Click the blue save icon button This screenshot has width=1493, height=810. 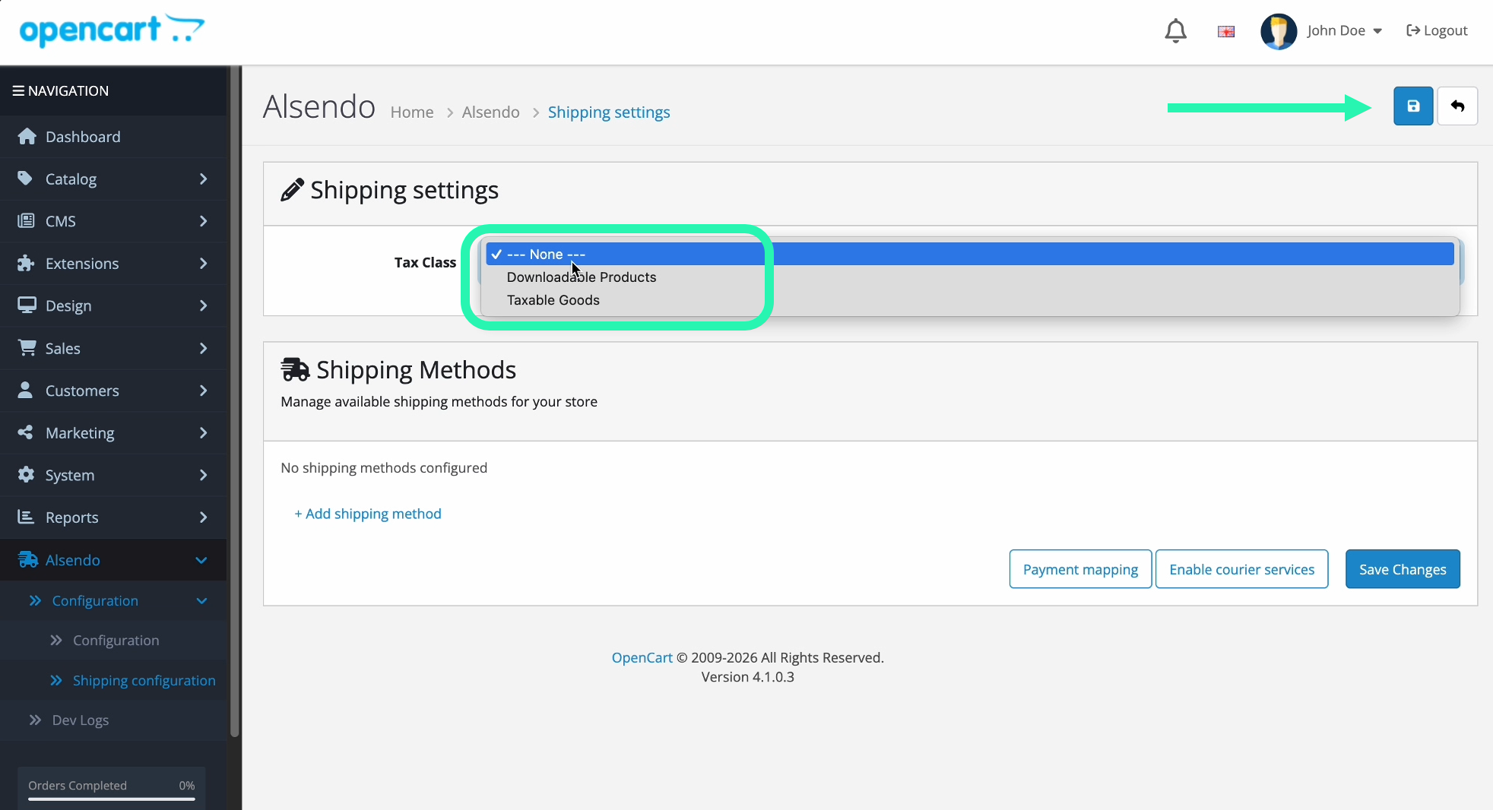(1413, 106)
